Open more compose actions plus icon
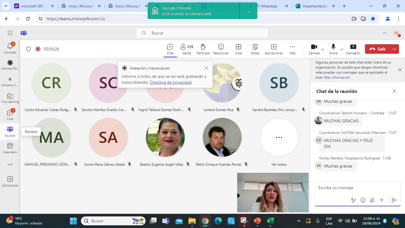 382,200
